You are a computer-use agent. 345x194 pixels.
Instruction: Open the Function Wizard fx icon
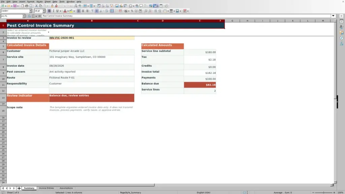pyautogui.click(x=29, y=16)
